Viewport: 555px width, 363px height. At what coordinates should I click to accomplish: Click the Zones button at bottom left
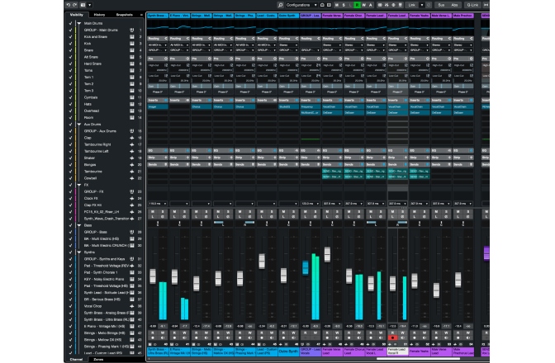click(x=98, y=360)
